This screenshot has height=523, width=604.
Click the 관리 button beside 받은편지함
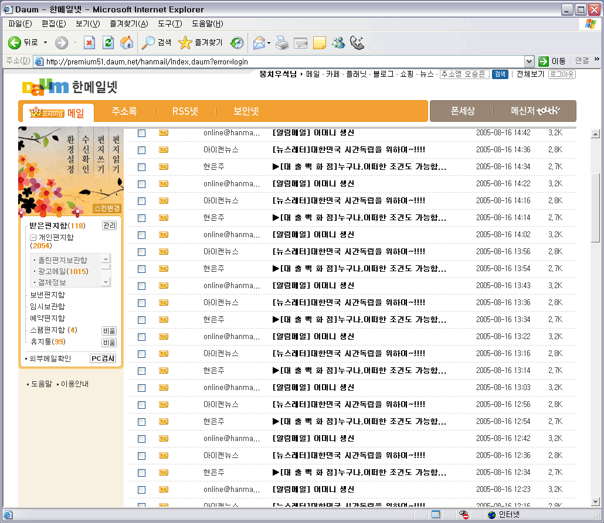[110, 225]
